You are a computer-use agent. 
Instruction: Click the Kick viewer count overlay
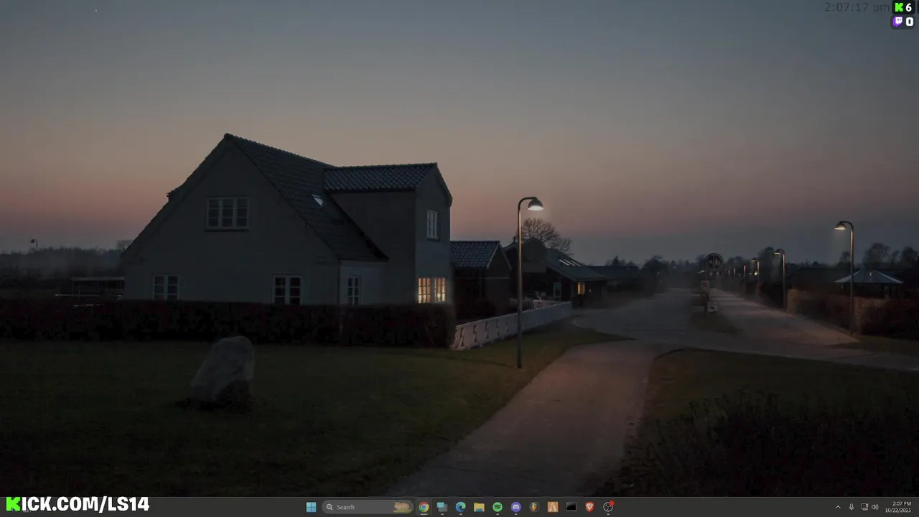pyautogui.click(x=903, y=7)
